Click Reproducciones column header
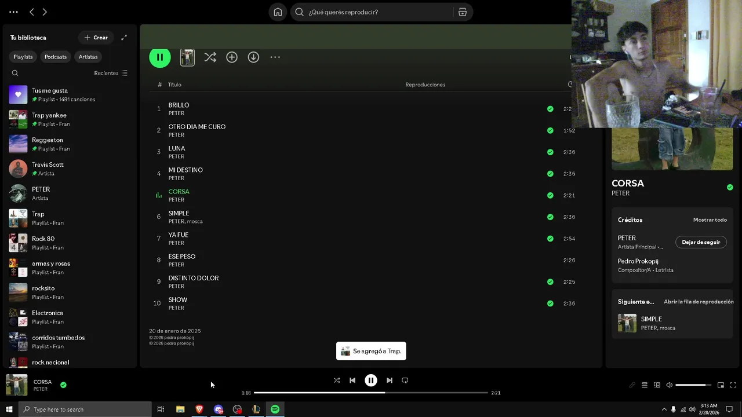Screen dimensions: 742x417 425,85
